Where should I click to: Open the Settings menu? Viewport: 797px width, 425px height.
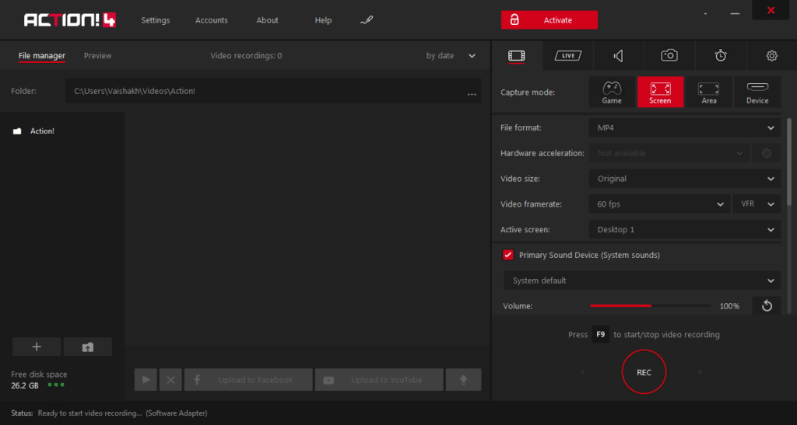click(x=156, y=20)
